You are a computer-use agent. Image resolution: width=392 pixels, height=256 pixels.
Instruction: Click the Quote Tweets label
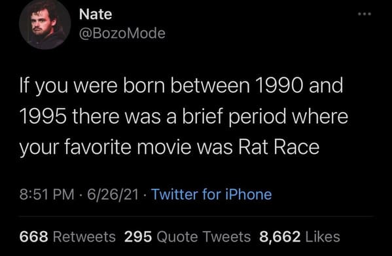[204, 236]
